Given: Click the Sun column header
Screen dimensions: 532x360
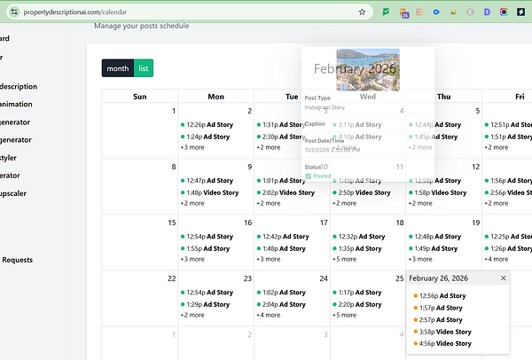Looking at the screenshot, I should tap(140, 97).
